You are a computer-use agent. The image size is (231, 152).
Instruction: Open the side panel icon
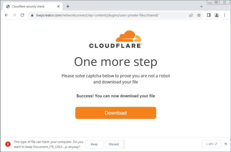(x=209, y=15)
